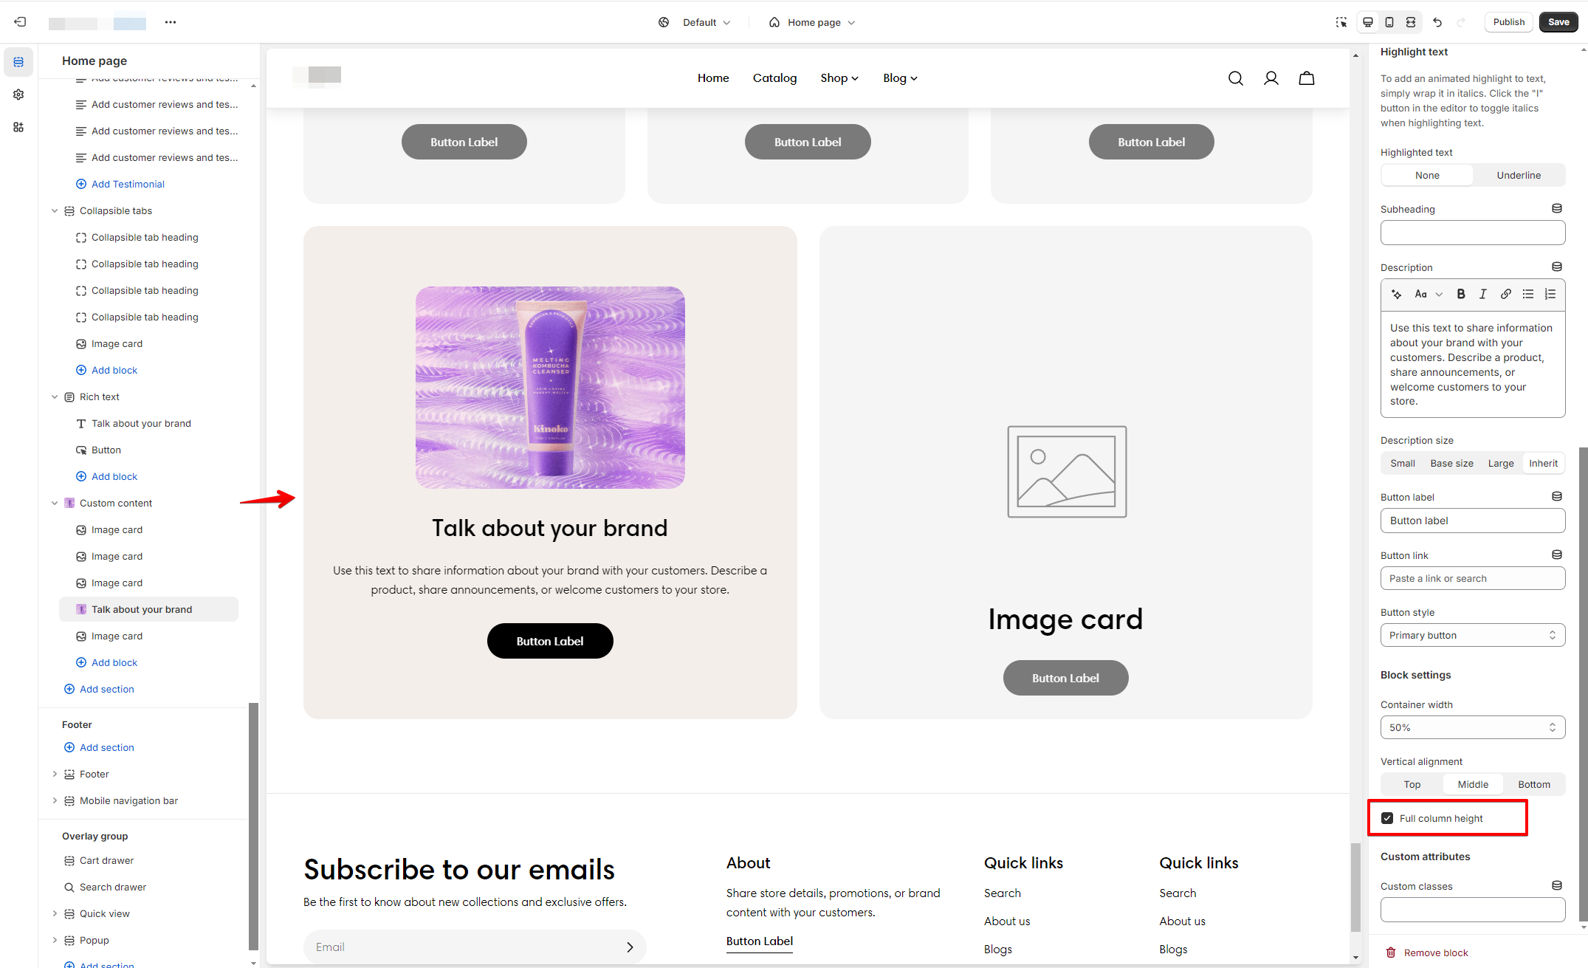
Task: Open the Container width 50% dropdown
Action: [1472, 727]
